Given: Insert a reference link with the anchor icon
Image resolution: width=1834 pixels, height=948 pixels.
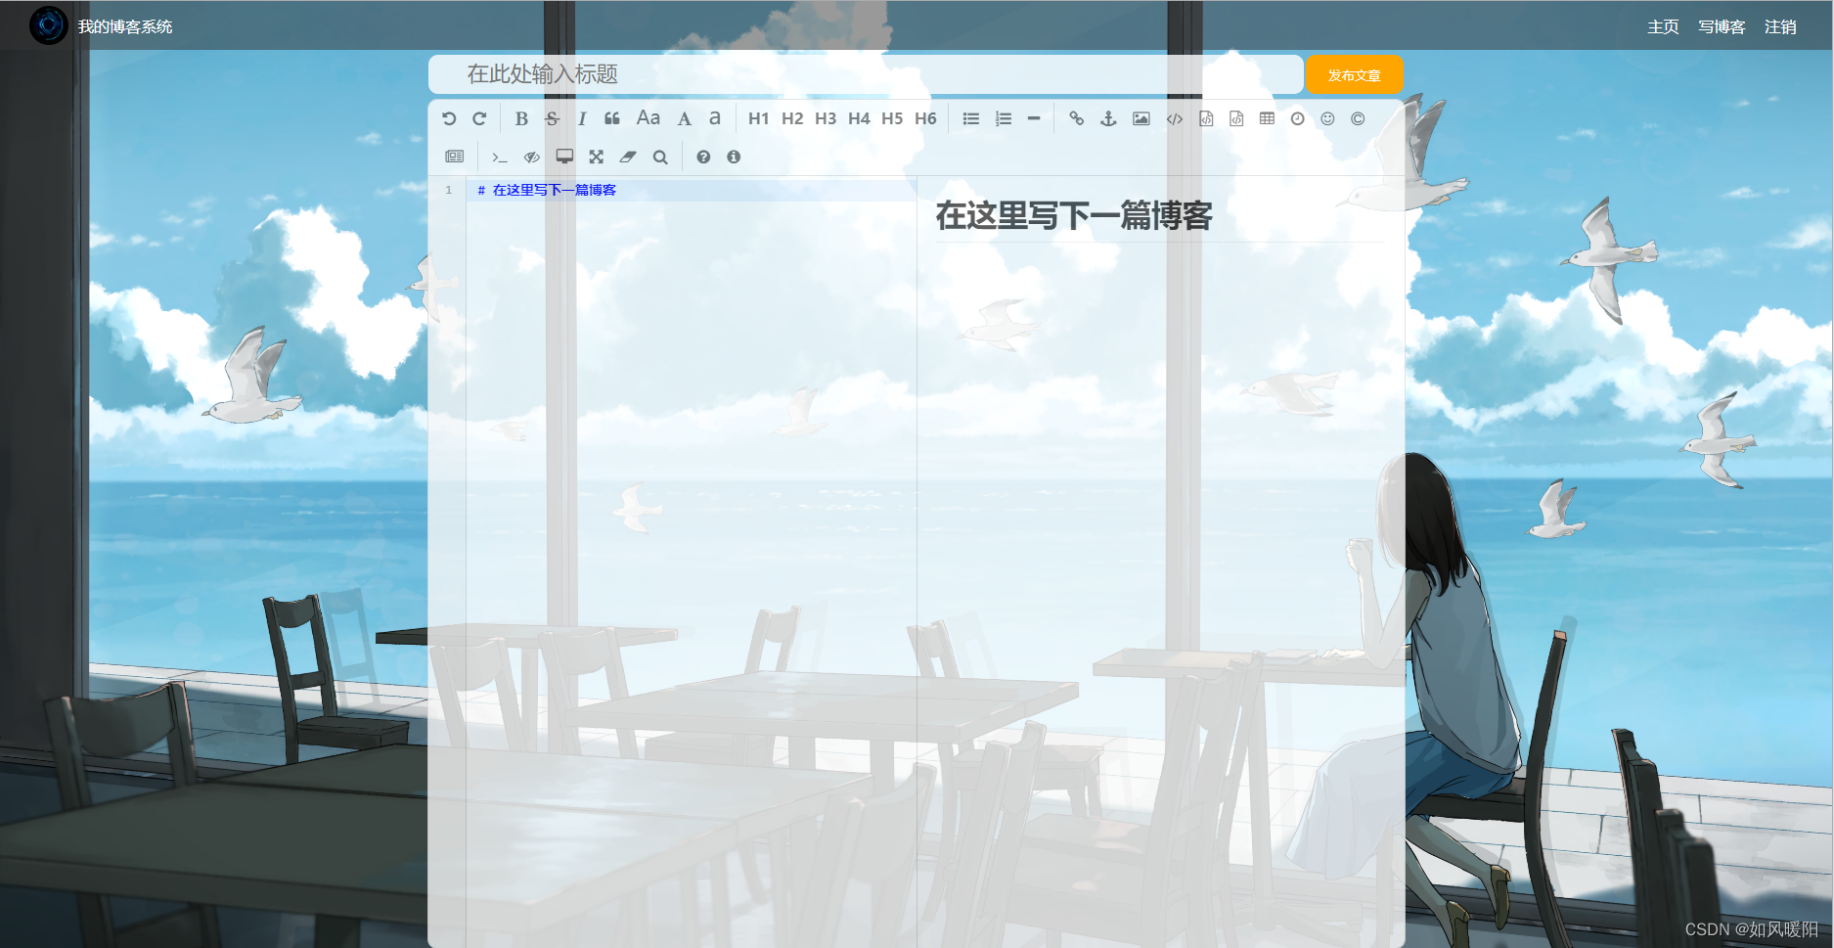Looking at the screenshot, I should tap(1108, 118).
